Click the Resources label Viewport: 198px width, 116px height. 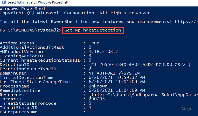pos(12,95)
